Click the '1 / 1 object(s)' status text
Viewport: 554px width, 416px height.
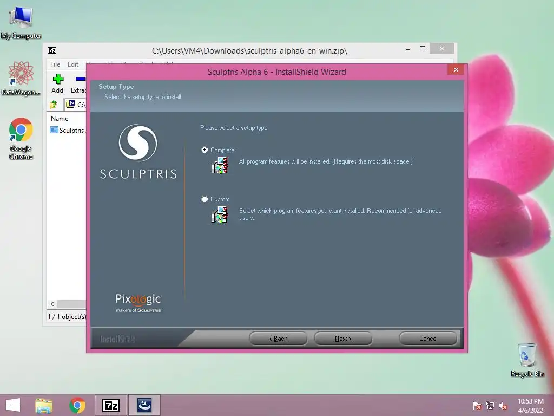tap(67, 316)
